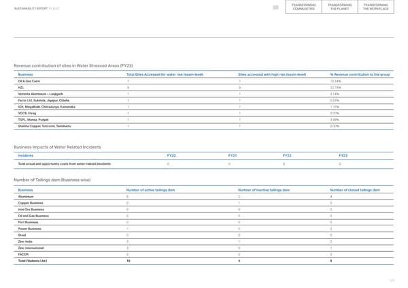Select the 'TSPL, Mansa, Punjab' row label

(33, 120)
